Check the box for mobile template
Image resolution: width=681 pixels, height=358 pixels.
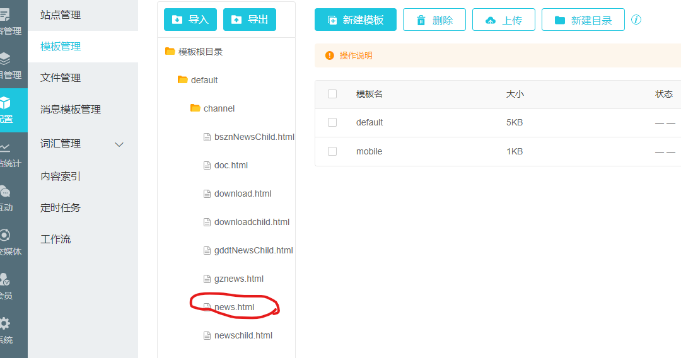pos(332,151)
